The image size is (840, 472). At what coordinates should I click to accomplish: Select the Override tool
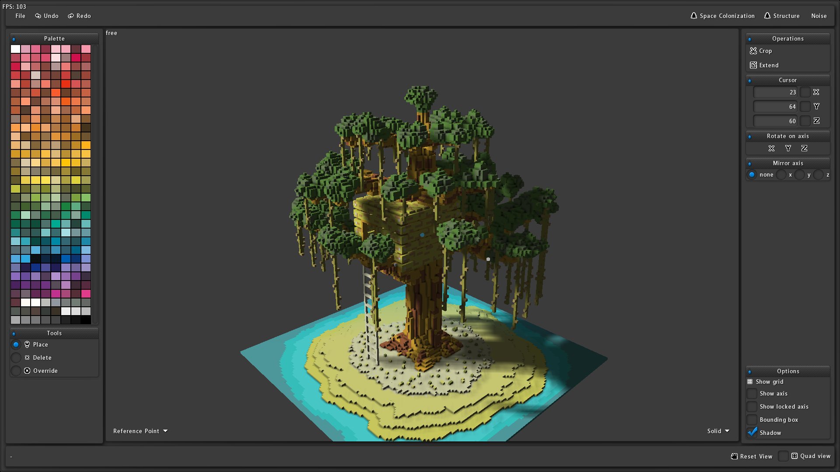tap(16, 371)
